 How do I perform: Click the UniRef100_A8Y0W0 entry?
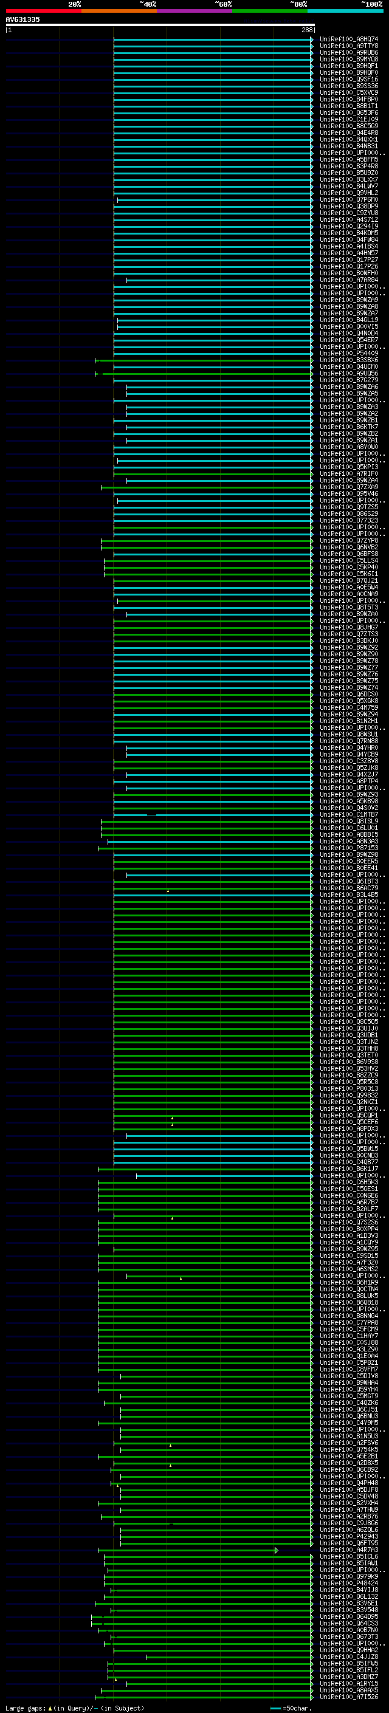[x=349, y=447]
